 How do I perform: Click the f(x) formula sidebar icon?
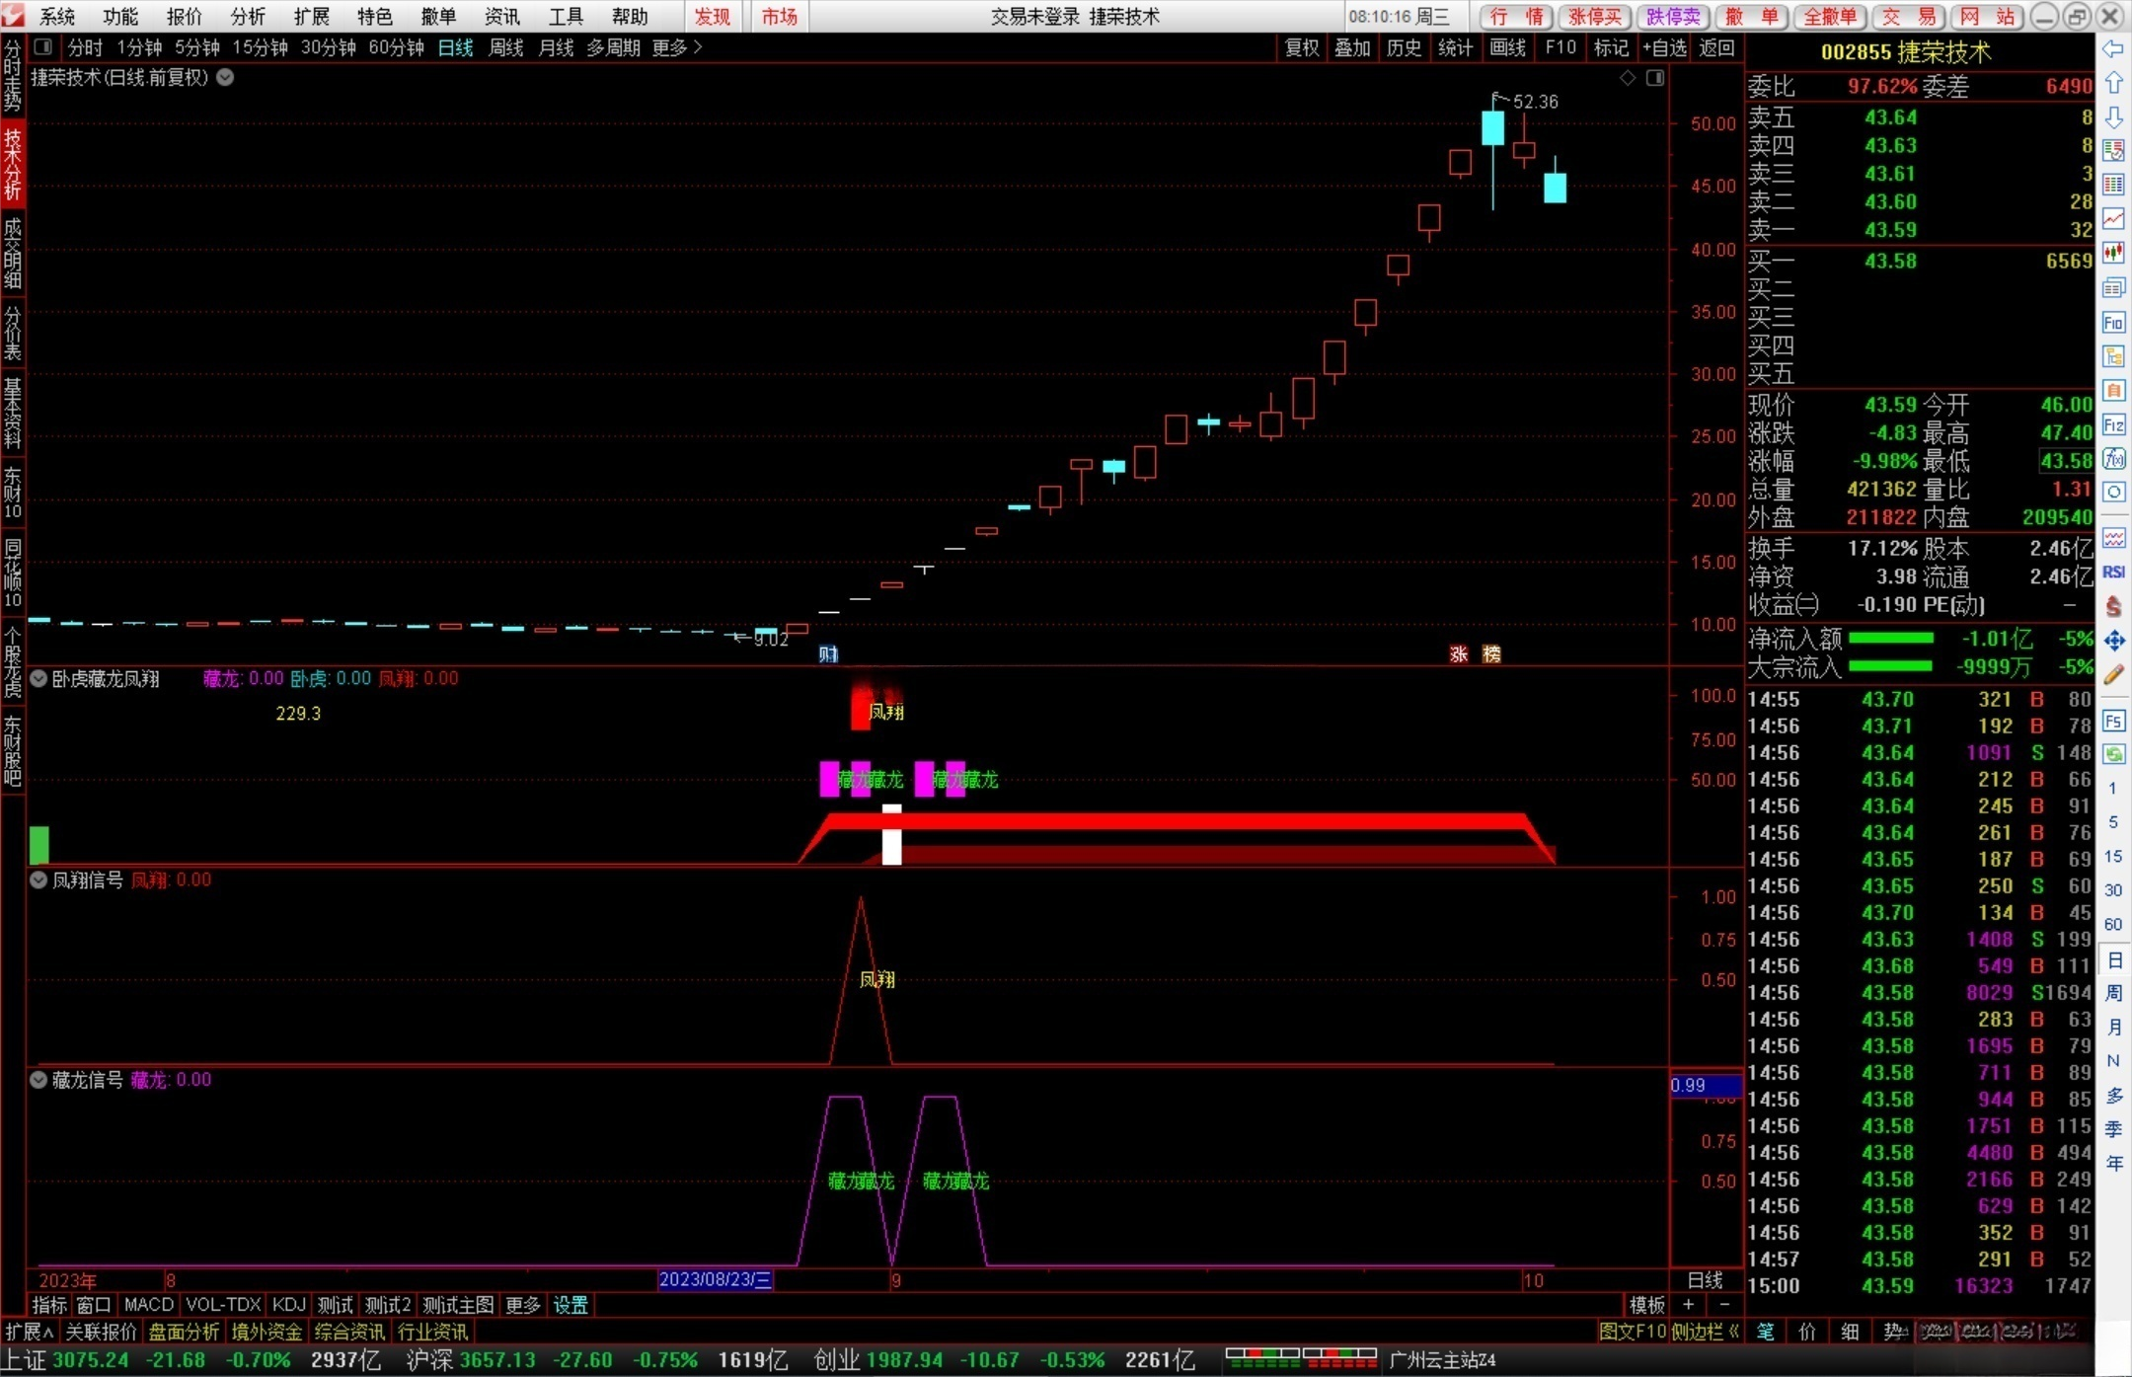[x=2113, y=459]
